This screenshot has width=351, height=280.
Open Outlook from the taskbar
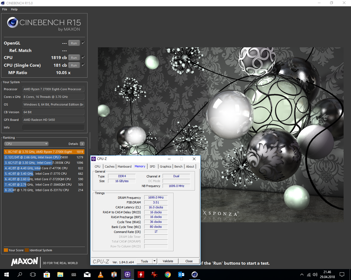(x=181, y=275)
